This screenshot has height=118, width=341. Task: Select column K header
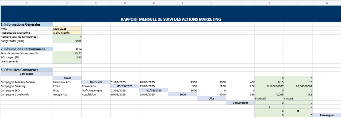point(327,3)
